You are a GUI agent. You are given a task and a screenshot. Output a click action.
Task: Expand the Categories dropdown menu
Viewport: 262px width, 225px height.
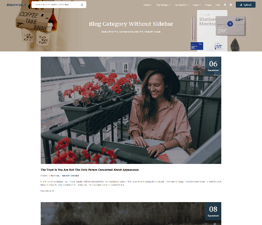[x=182, y=5]
